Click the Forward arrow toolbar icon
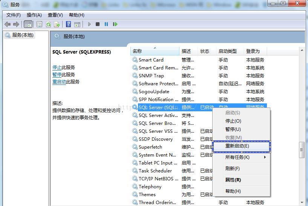308x206 pixels. click(x=16, y=25)
